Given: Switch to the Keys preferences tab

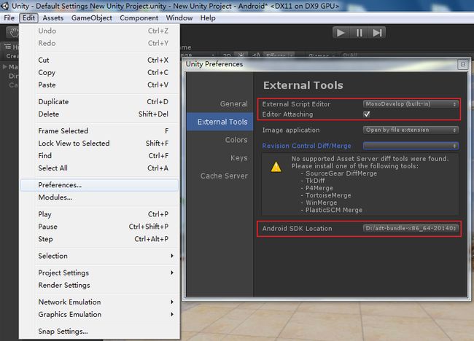Looking at the screenshot, I should tap(238, 158).
